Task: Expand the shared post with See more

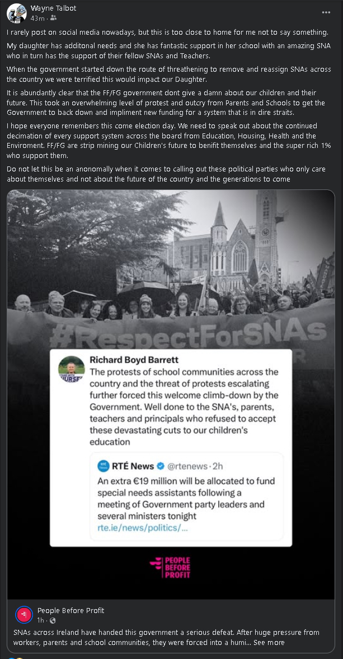Action: pyautogui.click(x=269, y=642)
